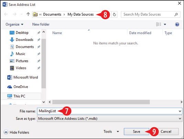The width and height of the screenshot is (184, 139).
Task: Select Pictures in the navigation pane
Action: 22,61
